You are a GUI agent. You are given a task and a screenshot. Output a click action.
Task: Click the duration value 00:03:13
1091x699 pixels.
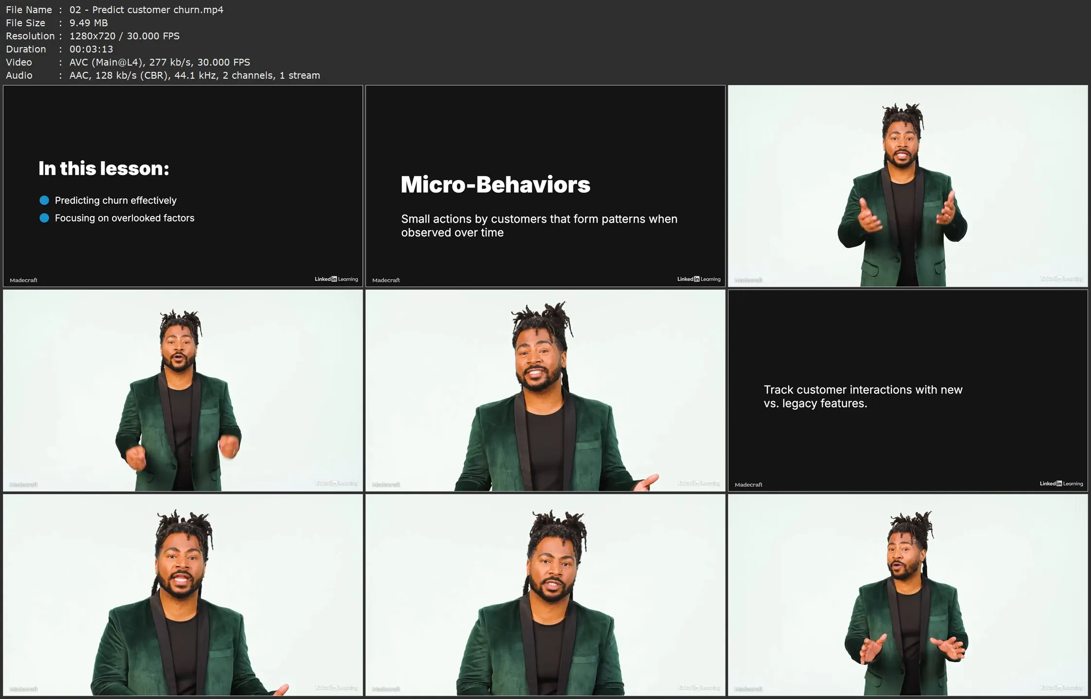point(91,49)
